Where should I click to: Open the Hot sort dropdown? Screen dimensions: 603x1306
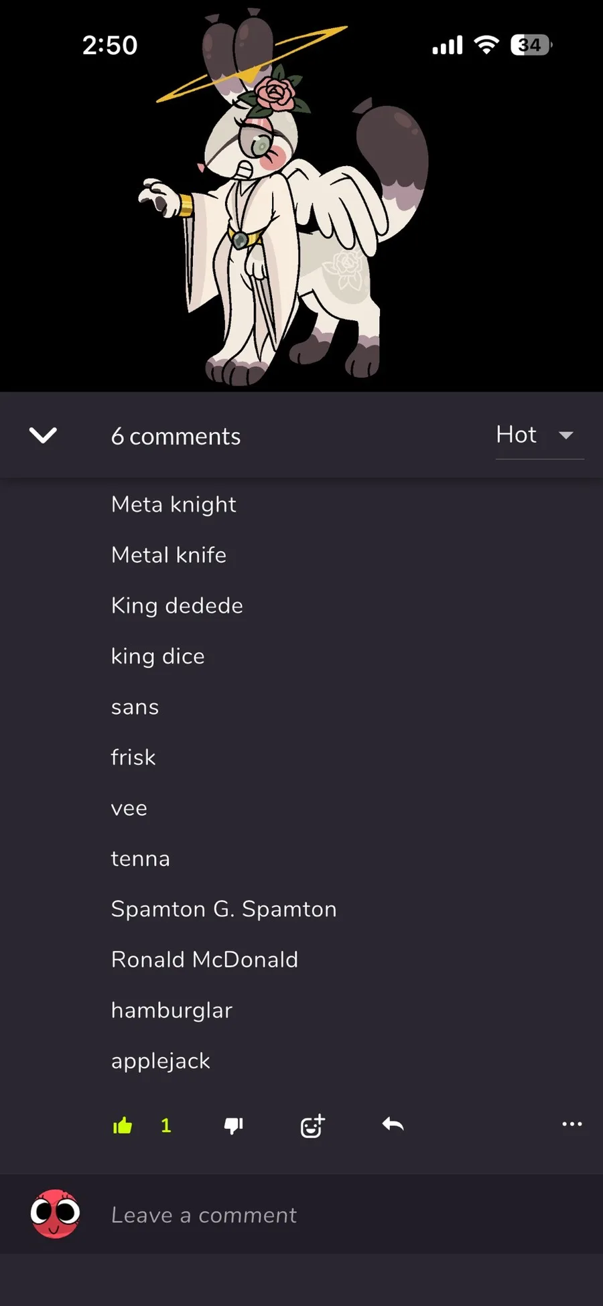pyautogui.click(x=517, y=435)
